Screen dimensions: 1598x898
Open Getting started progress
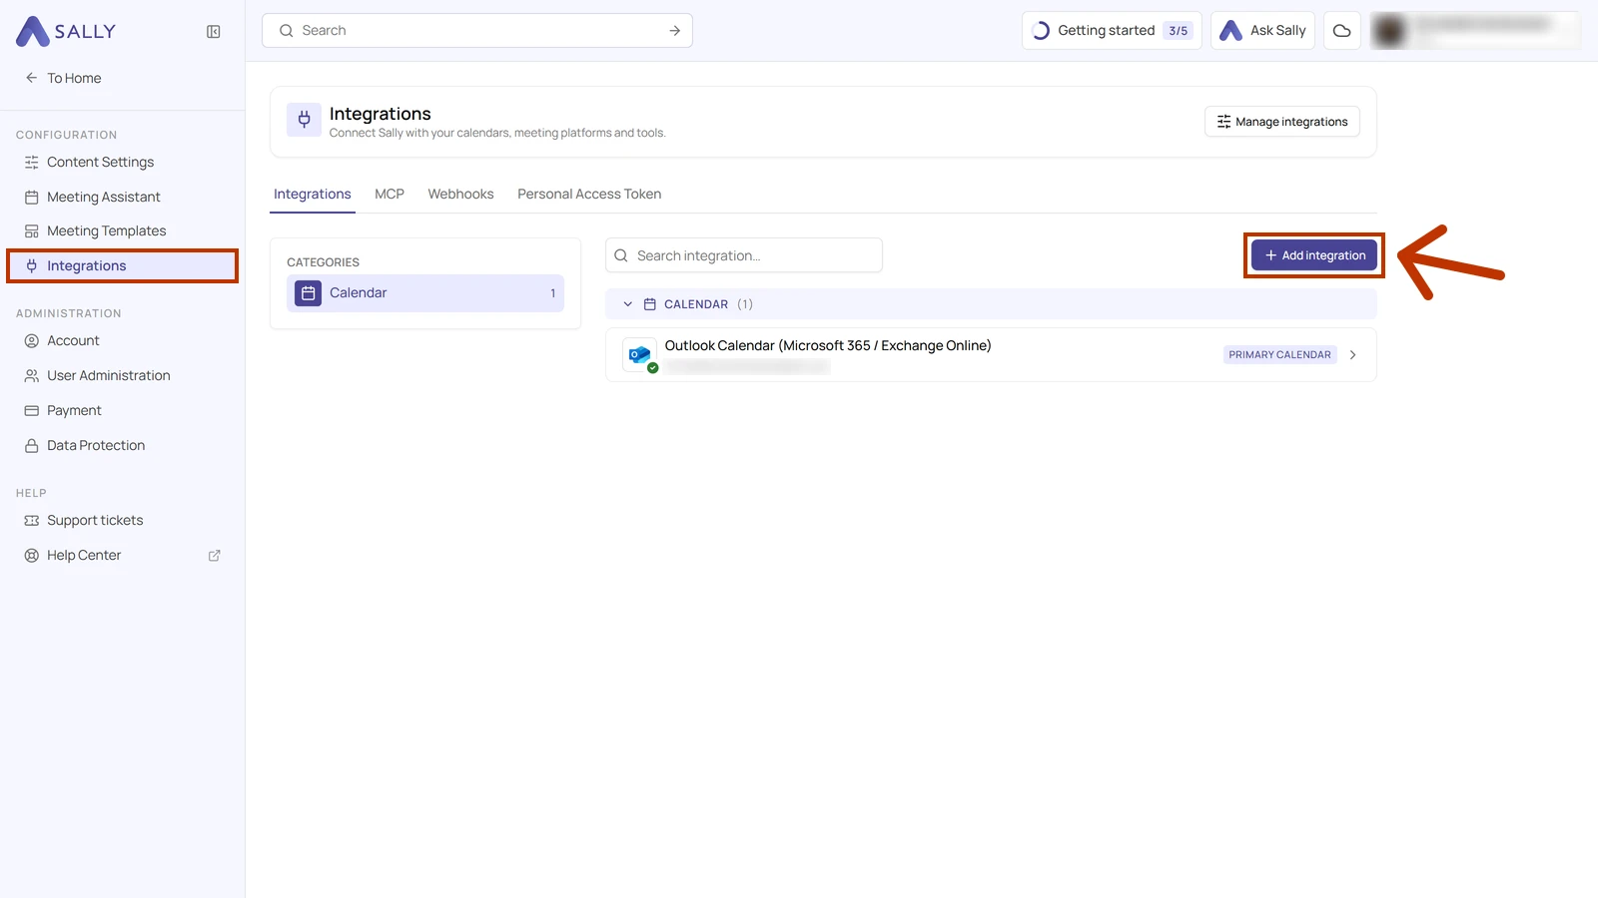[x=1112, y=31]
